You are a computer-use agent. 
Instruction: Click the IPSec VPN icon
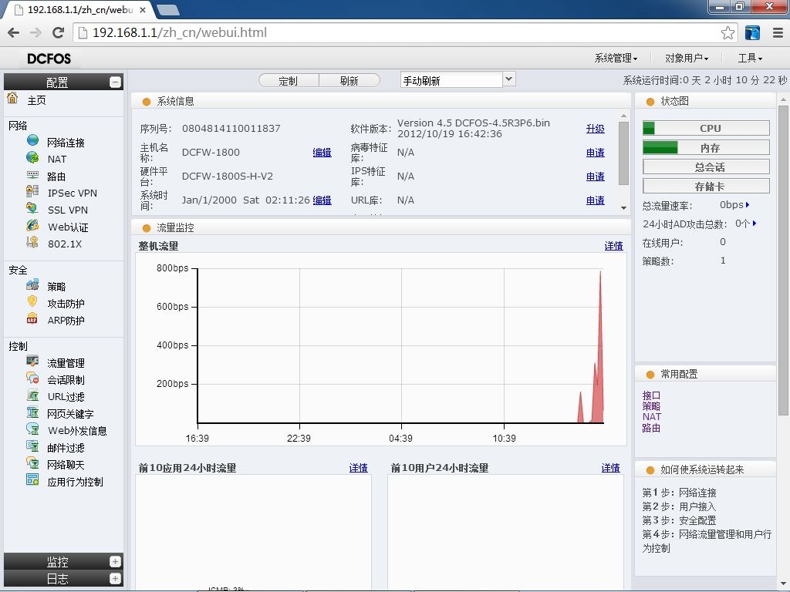[32, 191]
